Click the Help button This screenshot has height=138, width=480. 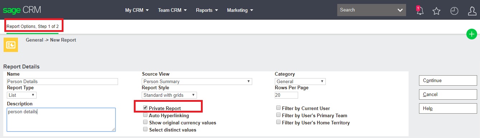coord(448,108)
